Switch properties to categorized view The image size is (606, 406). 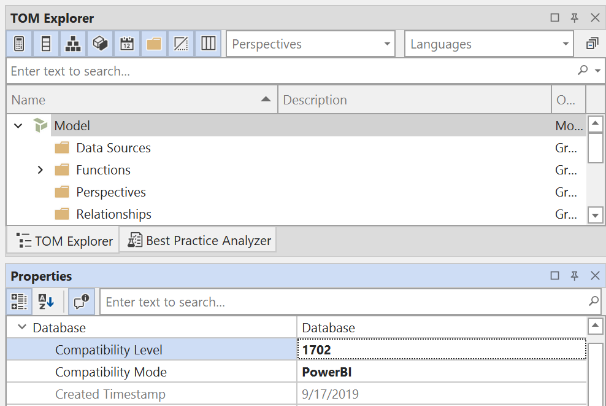pos(20,302)
